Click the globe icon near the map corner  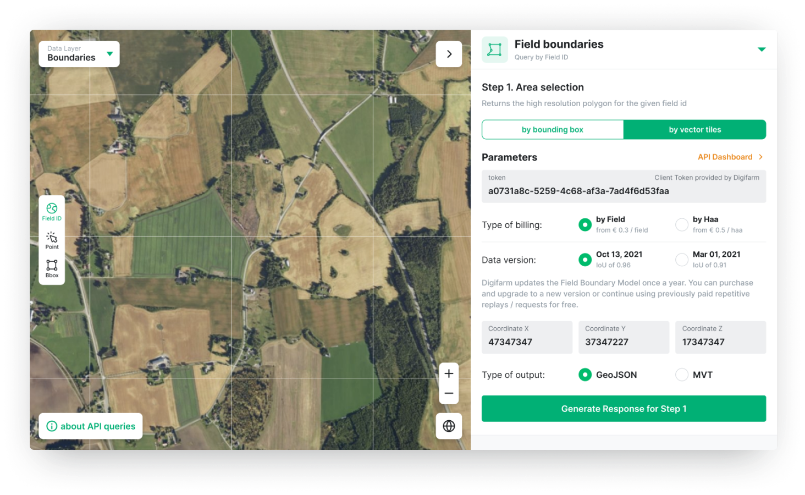tap(449, 426)
